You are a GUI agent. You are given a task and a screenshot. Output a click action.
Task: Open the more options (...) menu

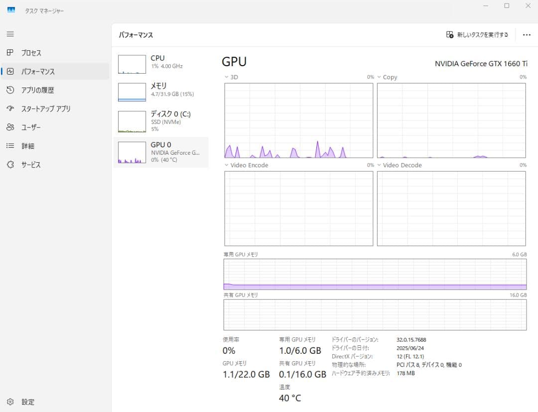tap(527, 35)
